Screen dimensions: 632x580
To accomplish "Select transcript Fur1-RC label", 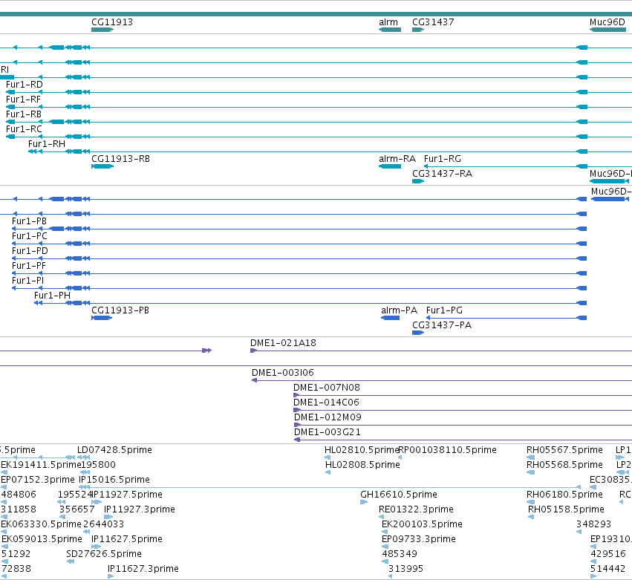I will (24, 129).
